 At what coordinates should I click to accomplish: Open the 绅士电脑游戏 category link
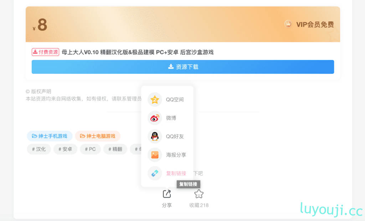(98, 136)
